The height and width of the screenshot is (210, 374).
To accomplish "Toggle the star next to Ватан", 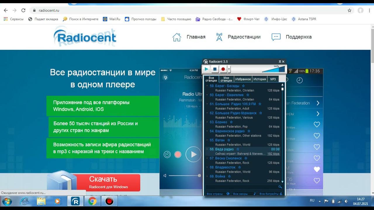I will point(229,140).
